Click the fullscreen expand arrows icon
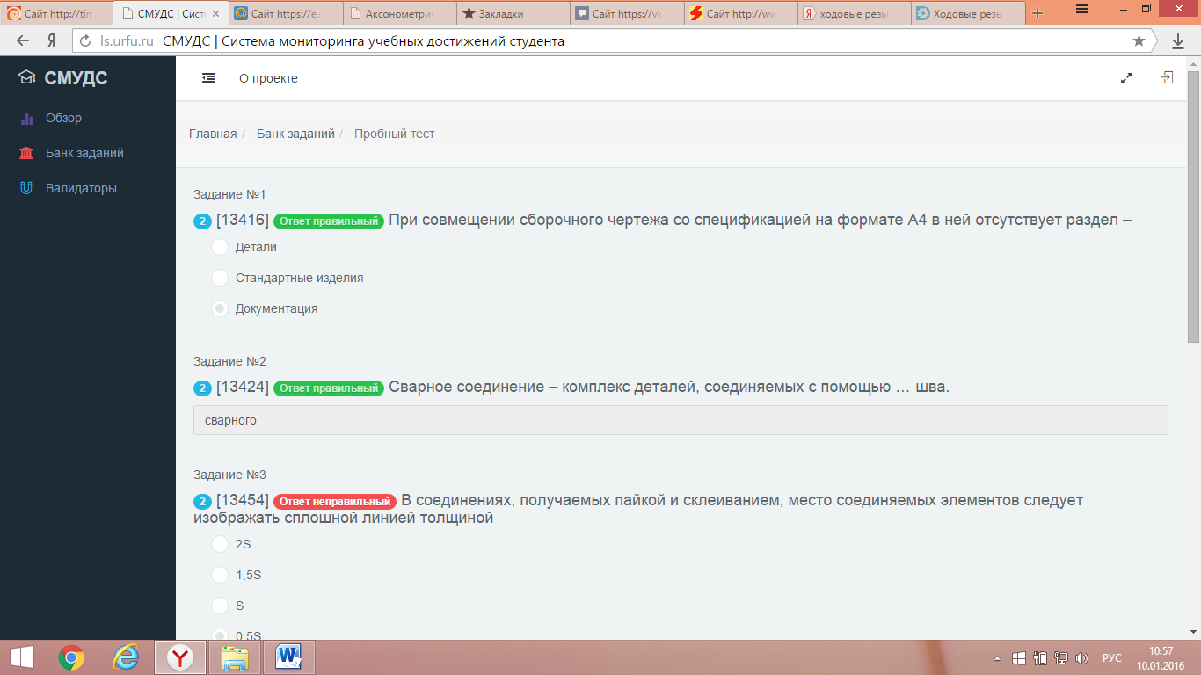Screen dimensions: 1201x675 (x=1126, y=78)
